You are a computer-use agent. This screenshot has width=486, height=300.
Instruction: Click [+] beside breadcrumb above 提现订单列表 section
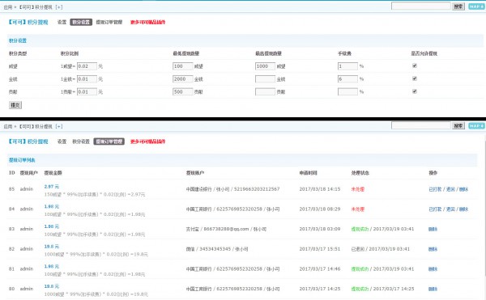click(59, 126)
